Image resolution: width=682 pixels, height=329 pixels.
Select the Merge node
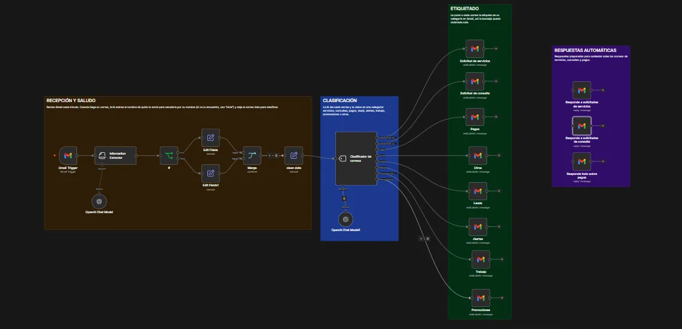252,156
